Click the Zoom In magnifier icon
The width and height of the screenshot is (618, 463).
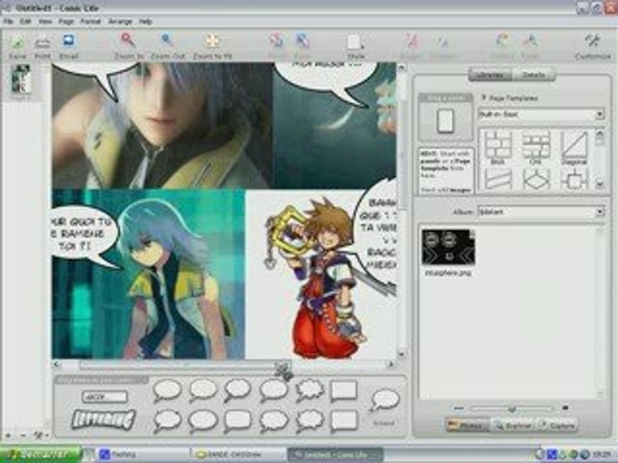click(x=129, y=41)
